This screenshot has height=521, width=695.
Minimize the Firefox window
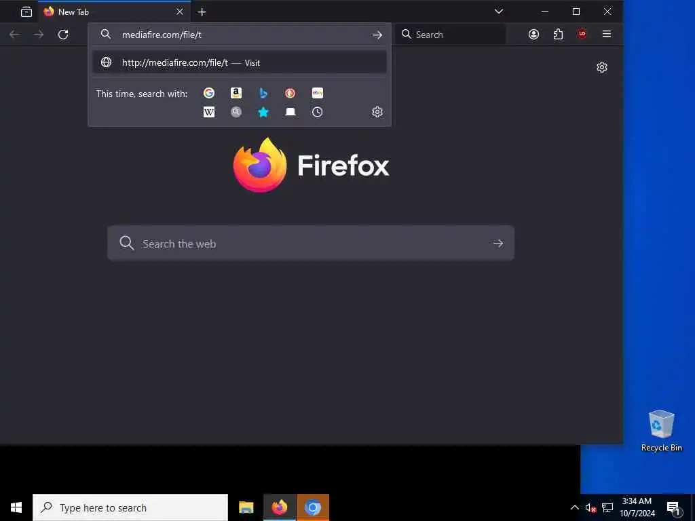[545, 12]
